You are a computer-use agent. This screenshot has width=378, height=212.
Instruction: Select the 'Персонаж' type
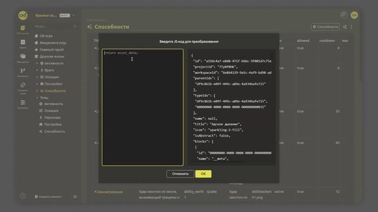pos(52,118)
